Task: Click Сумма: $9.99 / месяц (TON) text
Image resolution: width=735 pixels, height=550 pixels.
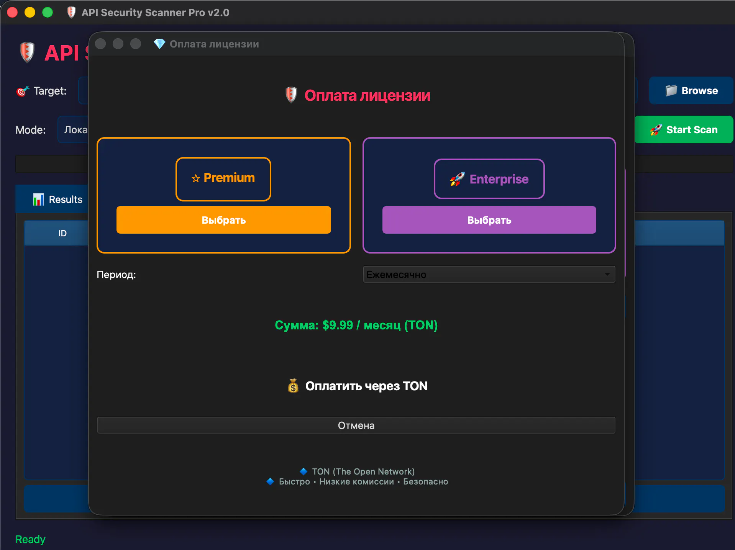Action: (356, 325)
